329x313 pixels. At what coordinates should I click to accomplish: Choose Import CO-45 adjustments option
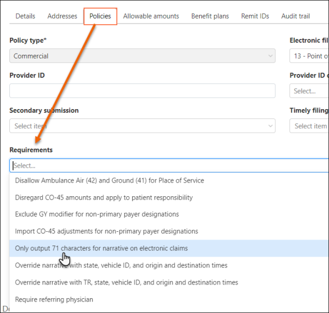[x=106, y=231]
